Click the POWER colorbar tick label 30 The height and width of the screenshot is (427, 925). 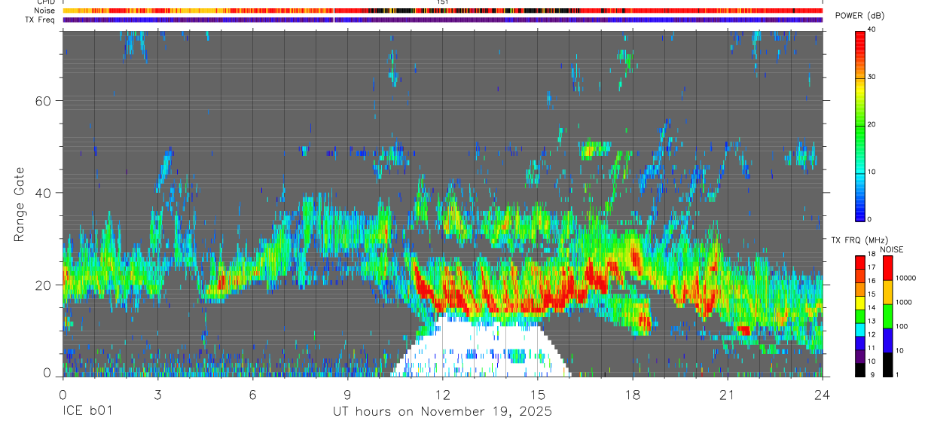click(872, 77)
